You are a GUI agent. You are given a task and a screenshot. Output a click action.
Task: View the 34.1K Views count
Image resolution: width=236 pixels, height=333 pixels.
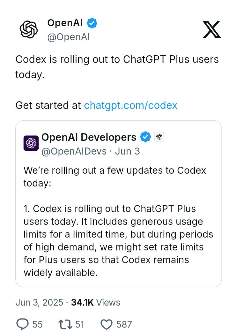[x=95, y=302]
